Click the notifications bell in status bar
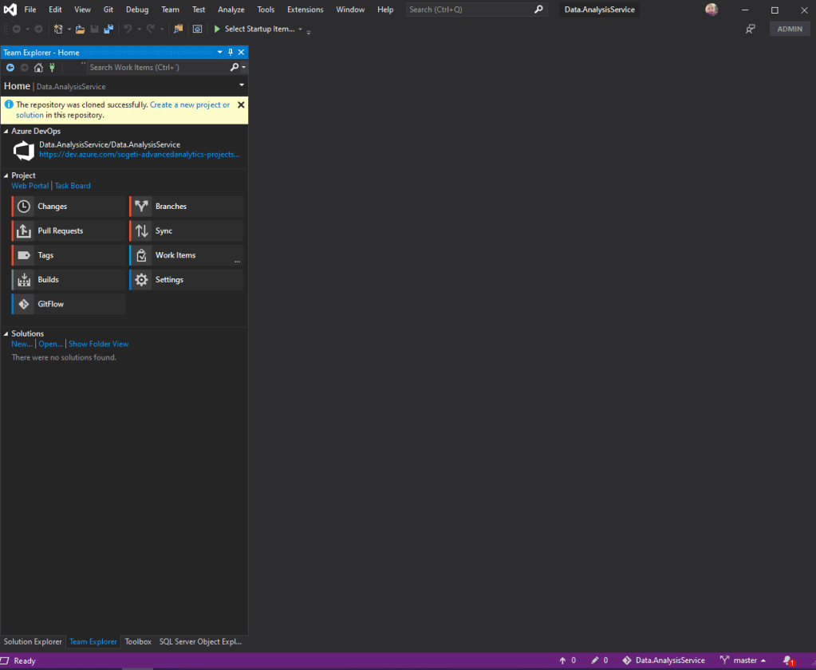The width and height of the screenshot is (816, 670). click(x=788, y=660)
